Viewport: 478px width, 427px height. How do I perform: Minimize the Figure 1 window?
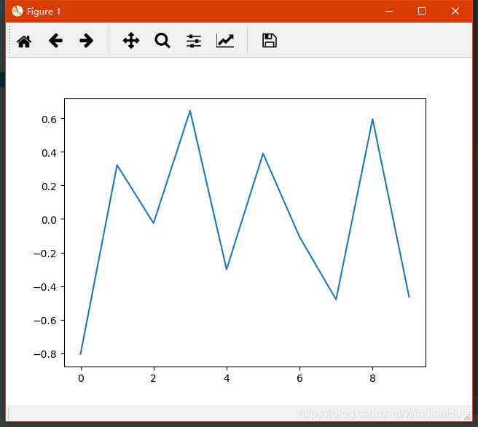pyautogui.click(x=388, y=11)
